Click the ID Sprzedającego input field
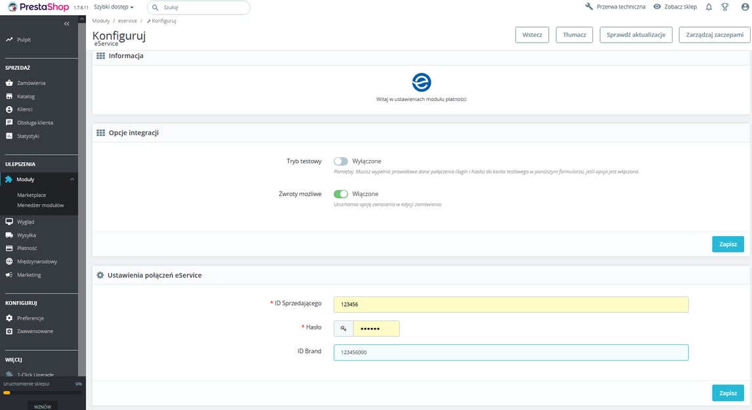Viewport: 752px width, 410px height. [x=511, y=304]
